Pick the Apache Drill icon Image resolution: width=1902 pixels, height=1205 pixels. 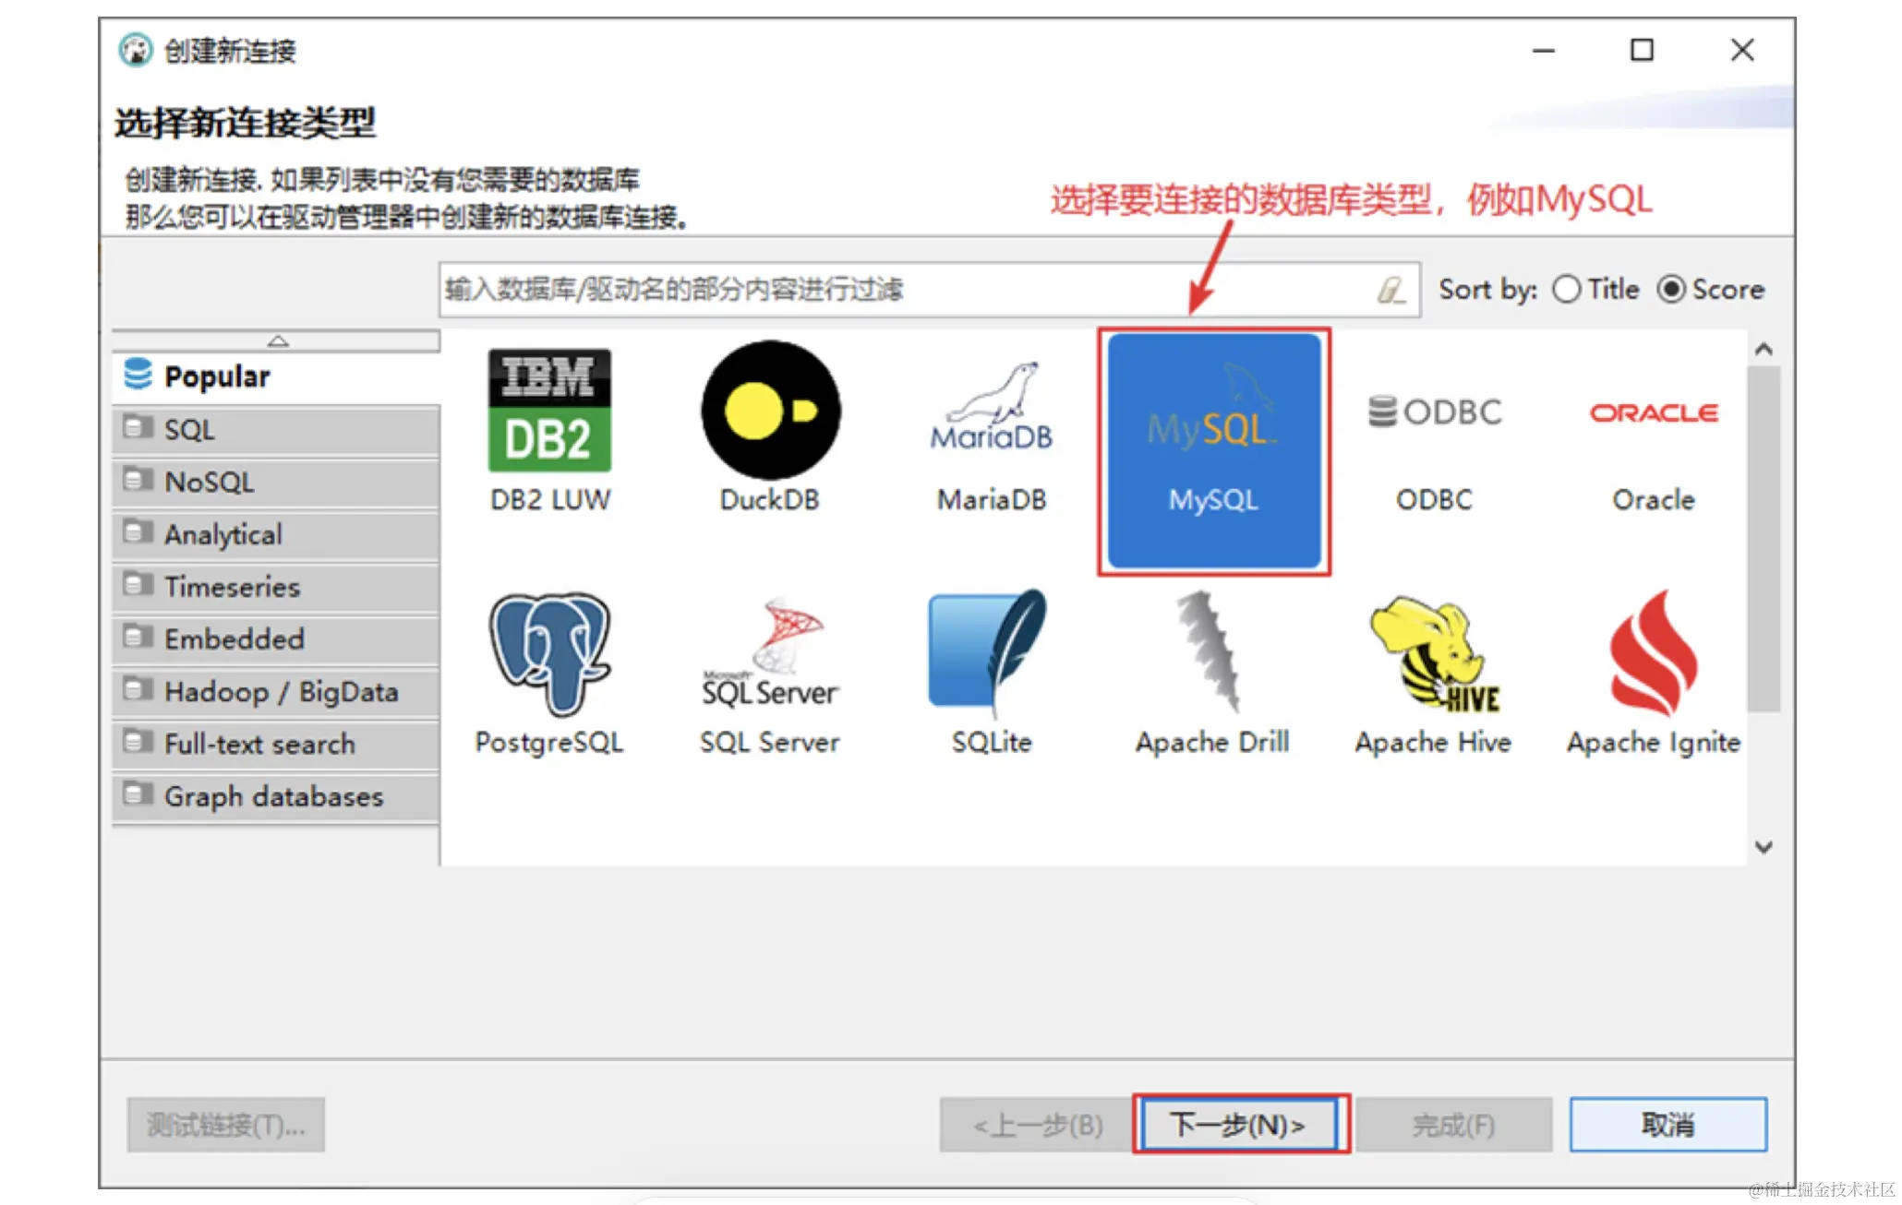coord(1210,652)
